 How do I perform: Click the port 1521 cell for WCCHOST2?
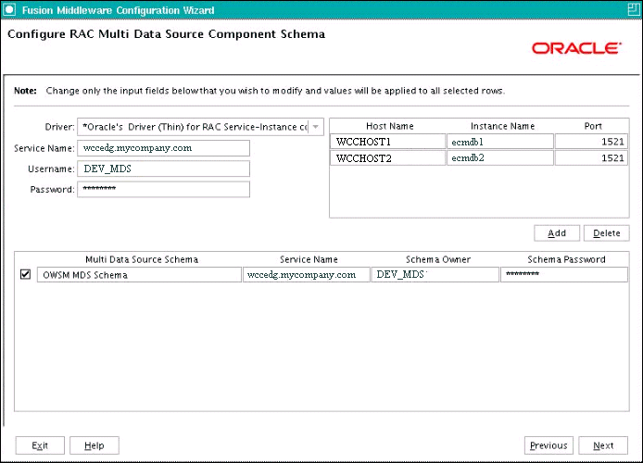591,158
